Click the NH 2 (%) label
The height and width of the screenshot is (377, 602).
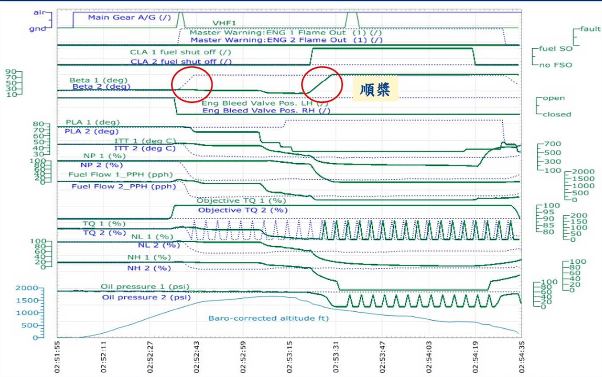[149, 268]
